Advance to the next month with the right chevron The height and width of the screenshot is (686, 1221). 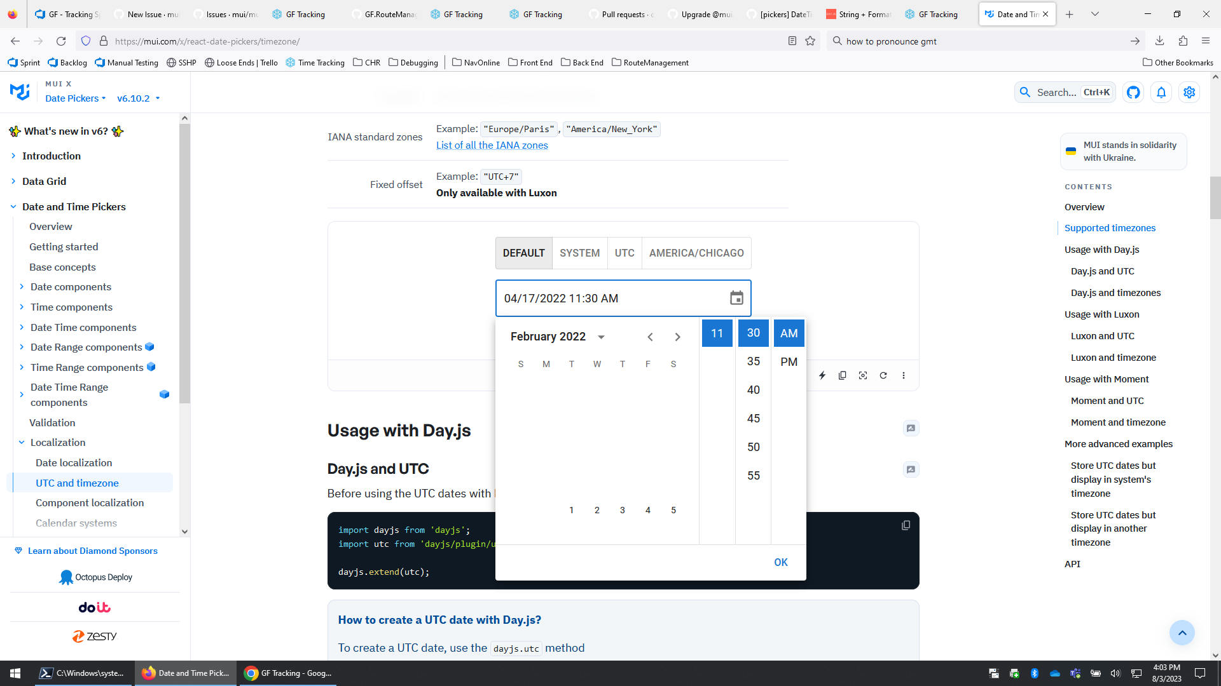tap(677, 337)
